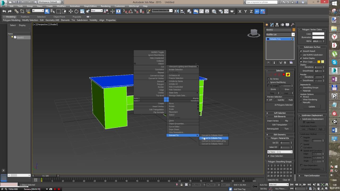Click the Flip button in Edit Elements
Screen dimensions: 340x191
point(287,121)
